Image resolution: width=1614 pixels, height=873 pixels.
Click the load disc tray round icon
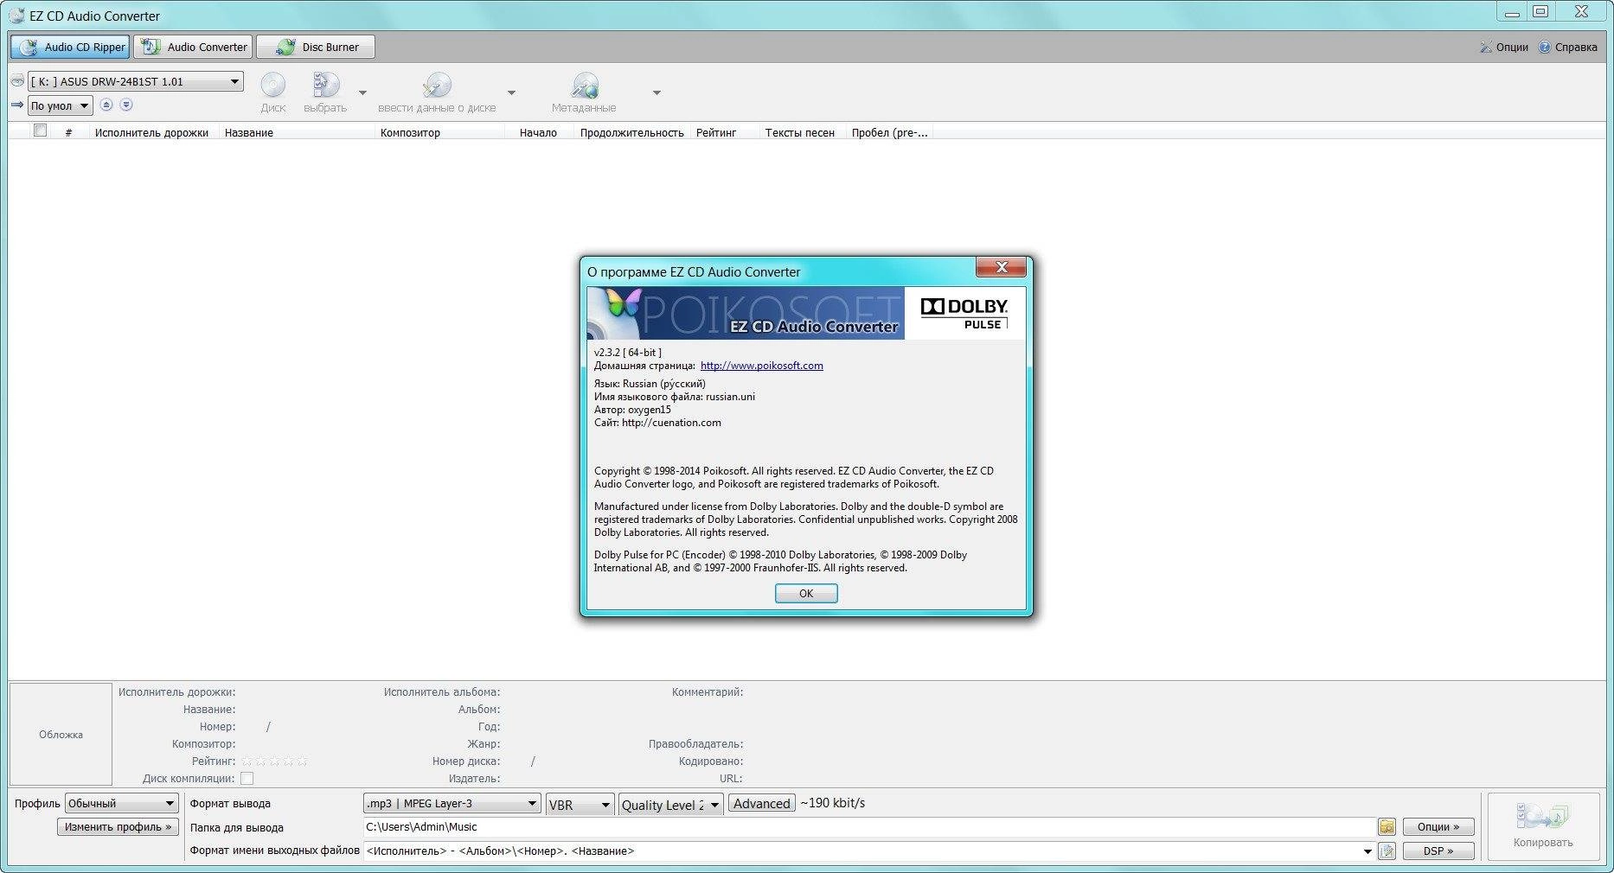point(126,105)
